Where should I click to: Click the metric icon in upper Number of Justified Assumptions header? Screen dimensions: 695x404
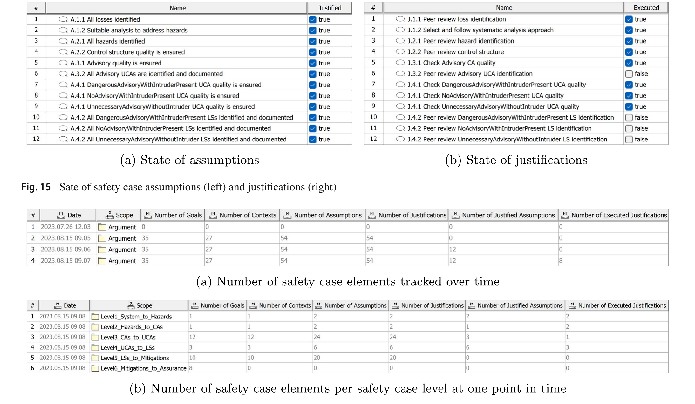coord(455,215)
